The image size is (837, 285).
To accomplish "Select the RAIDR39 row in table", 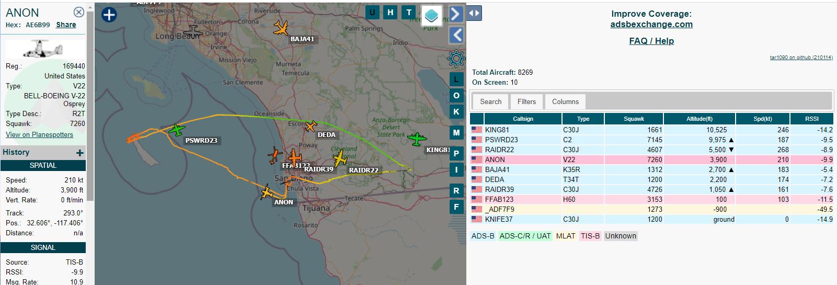I will point(652,189).
